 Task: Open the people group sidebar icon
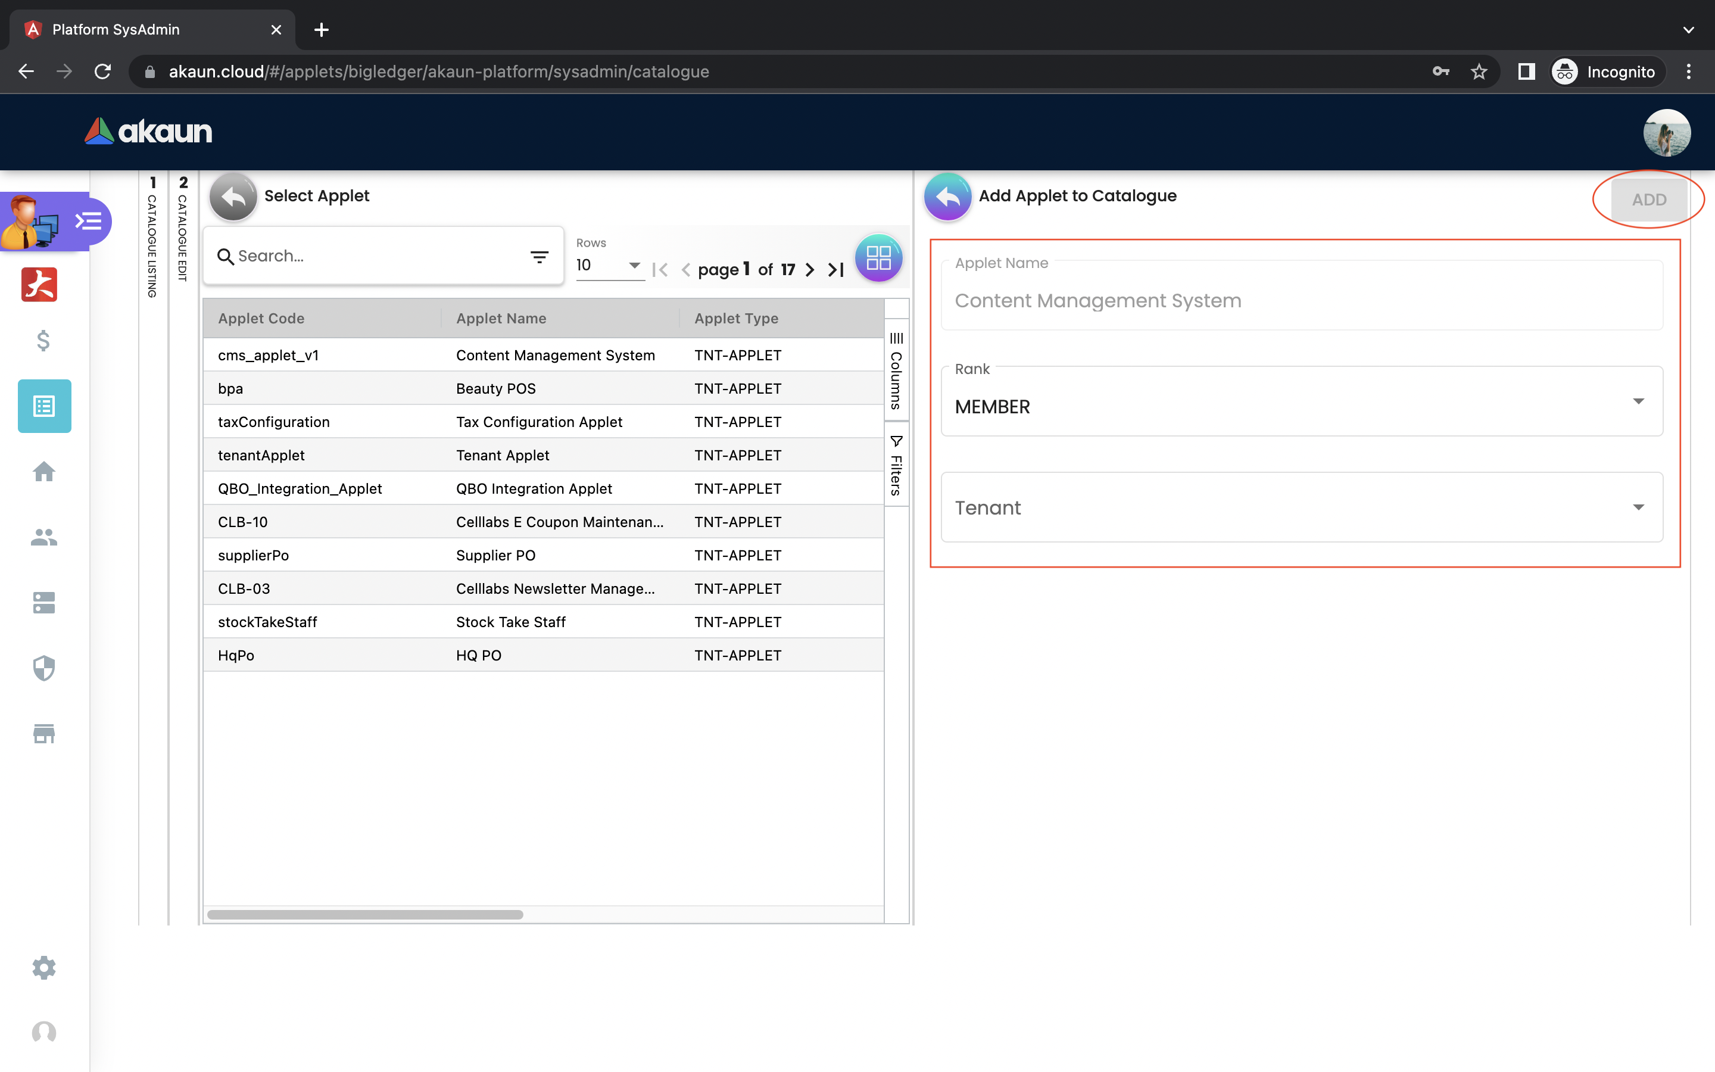43,537
